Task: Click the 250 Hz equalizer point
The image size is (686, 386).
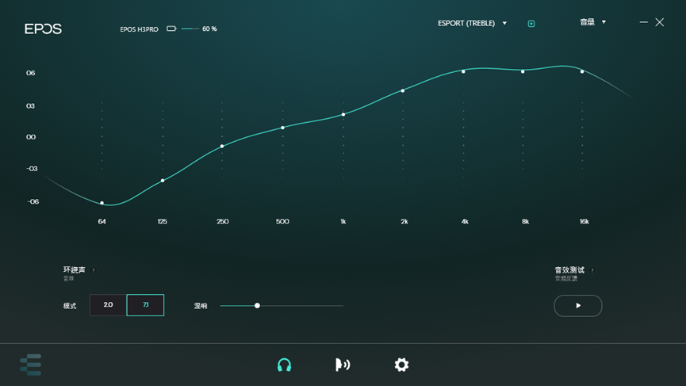Action: pyautogui.click(x=222, y=146)
